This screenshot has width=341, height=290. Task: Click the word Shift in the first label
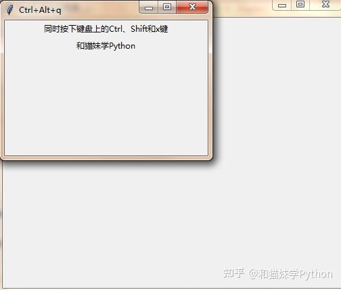point(139,29)
